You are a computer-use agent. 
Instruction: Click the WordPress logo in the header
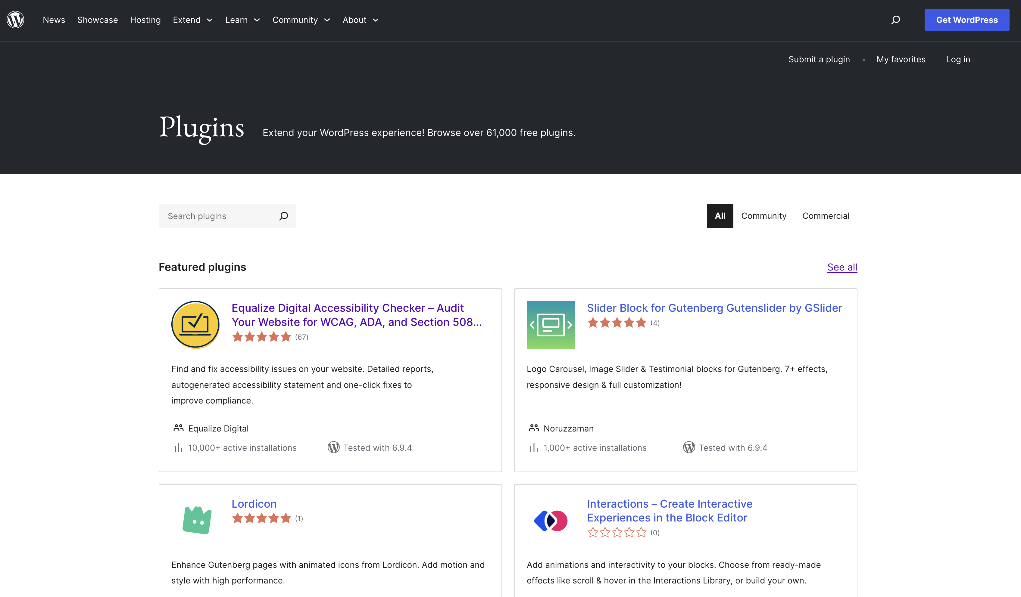click(15, 20)
